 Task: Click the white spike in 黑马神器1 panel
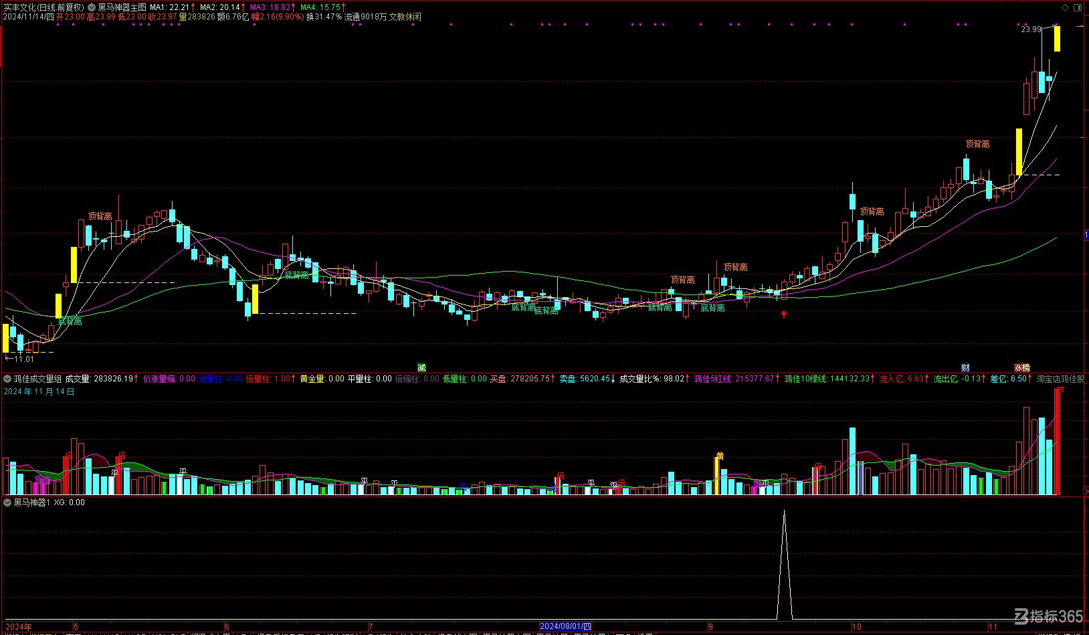coord(785,565)
